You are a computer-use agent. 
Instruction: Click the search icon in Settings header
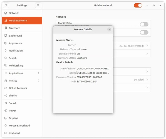6,5
